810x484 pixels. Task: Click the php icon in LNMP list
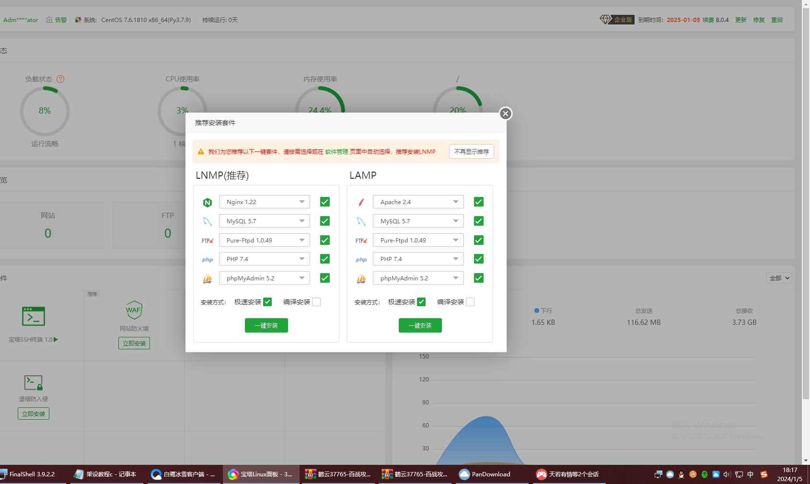tap(208, 260)
